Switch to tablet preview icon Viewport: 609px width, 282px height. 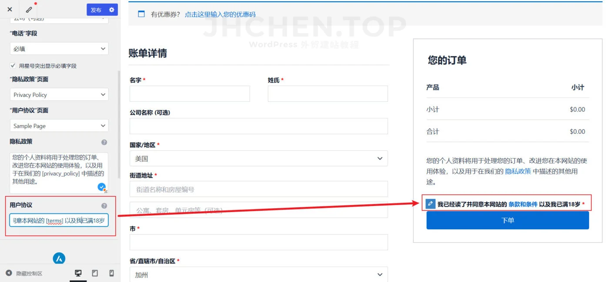pos(95,273)
